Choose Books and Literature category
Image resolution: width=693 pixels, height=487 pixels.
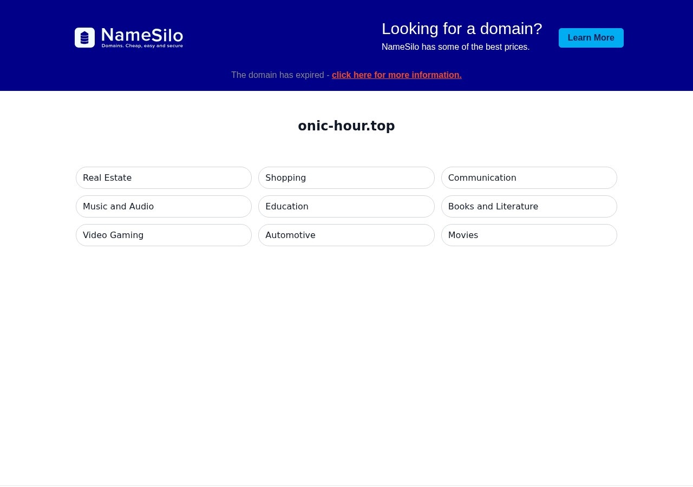tap(529, 206)
